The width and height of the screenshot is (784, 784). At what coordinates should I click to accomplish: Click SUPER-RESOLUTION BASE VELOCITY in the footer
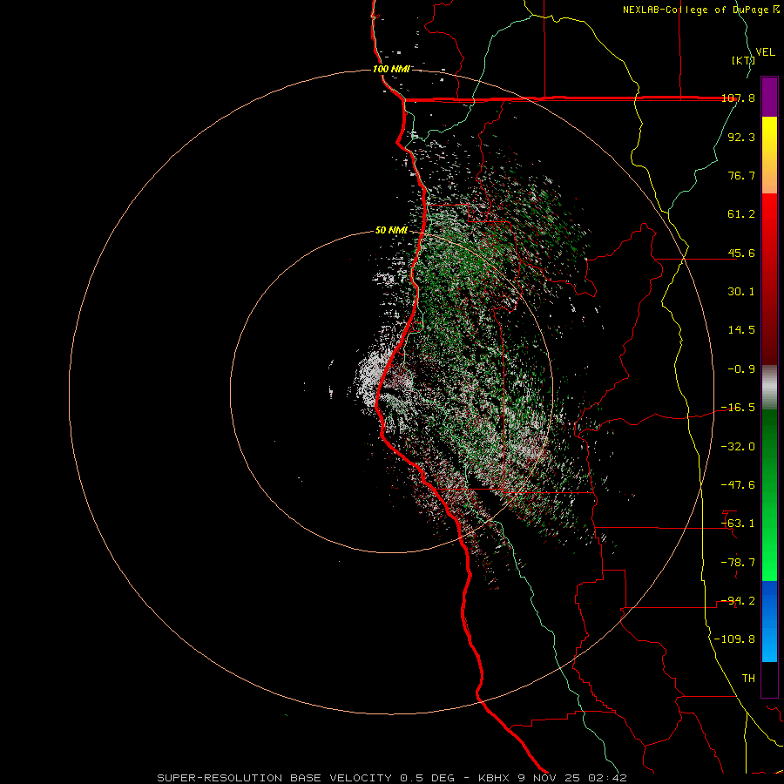click(x=274, y=778)
